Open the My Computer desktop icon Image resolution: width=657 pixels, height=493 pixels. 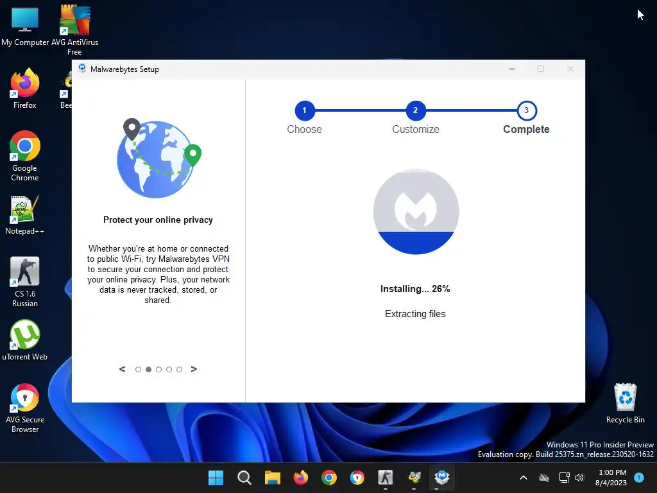point(25,26)
